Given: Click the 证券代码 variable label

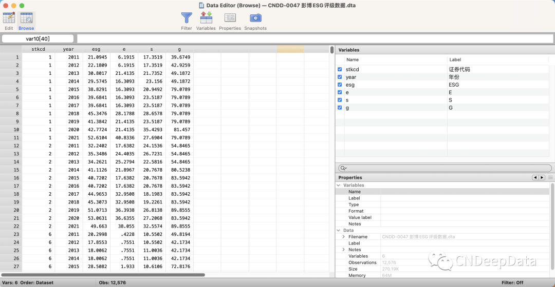Looking at the screenshot, I should coord(459,69).
